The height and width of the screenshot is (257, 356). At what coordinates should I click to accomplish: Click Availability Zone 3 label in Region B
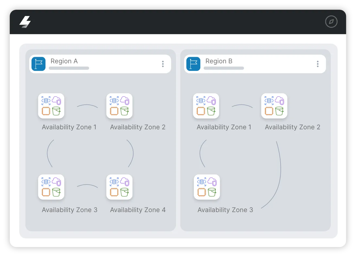click(225, 210)
